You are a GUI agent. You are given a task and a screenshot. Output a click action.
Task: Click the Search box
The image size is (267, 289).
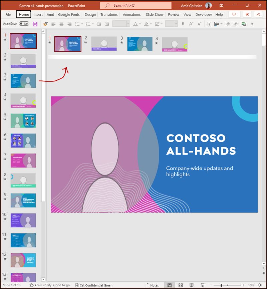[136, 6]
